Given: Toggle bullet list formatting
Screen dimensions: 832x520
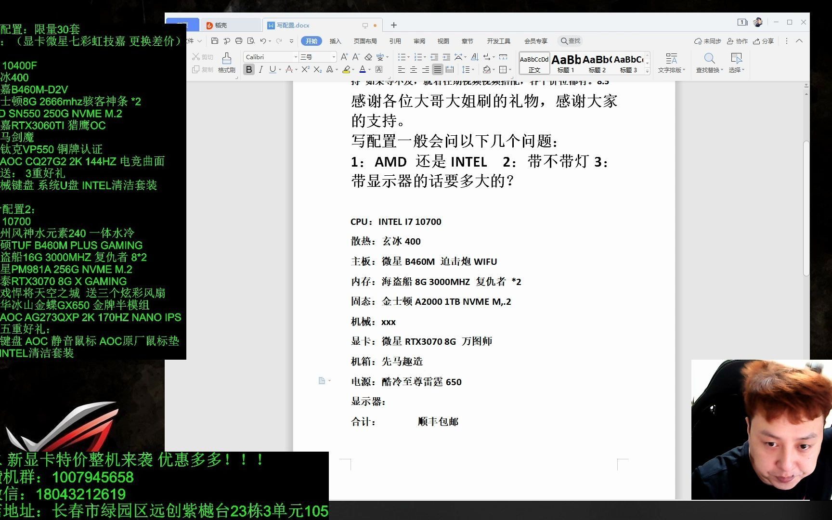Looking at the screenshot, I should [x=402, y=57].
